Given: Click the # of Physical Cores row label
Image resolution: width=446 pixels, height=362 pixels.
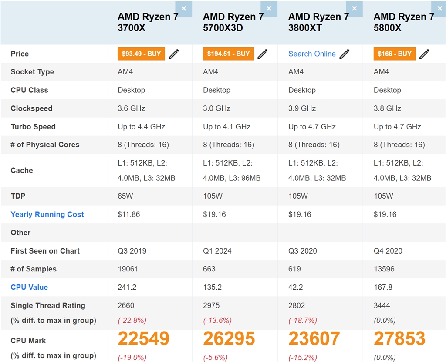Looking at the screenshot, I should point(45,145).
